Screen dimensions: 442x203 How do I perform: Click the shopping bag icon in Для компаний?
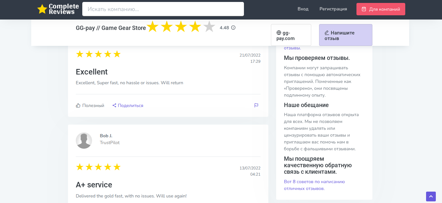[x=364, y=9]
